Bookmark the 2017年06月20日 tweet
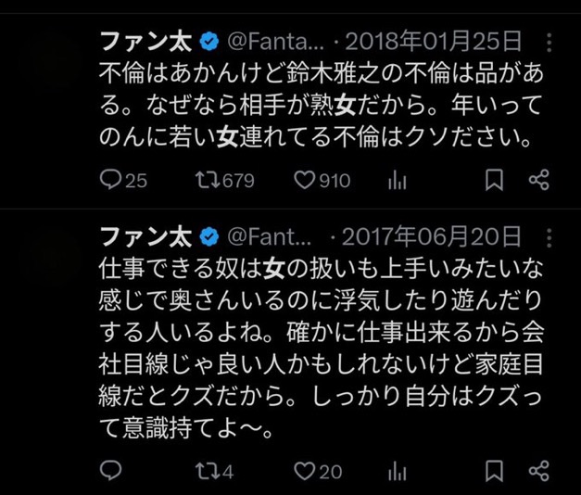The height and width of the screenshot is (495, 581). 495,471
